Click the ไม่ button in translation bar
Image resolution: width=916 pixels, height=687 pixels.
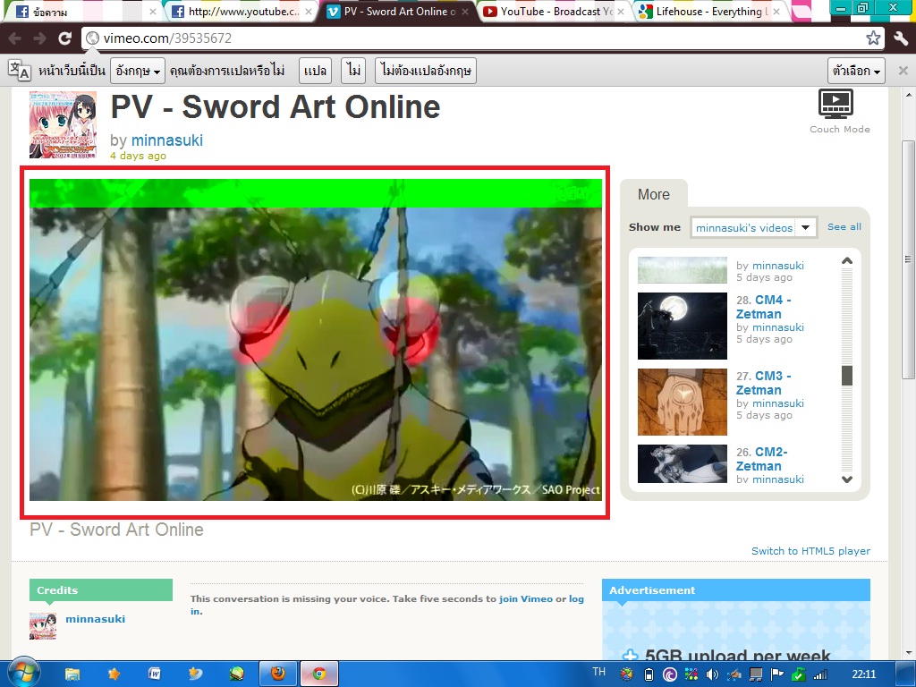click(353, 71)
